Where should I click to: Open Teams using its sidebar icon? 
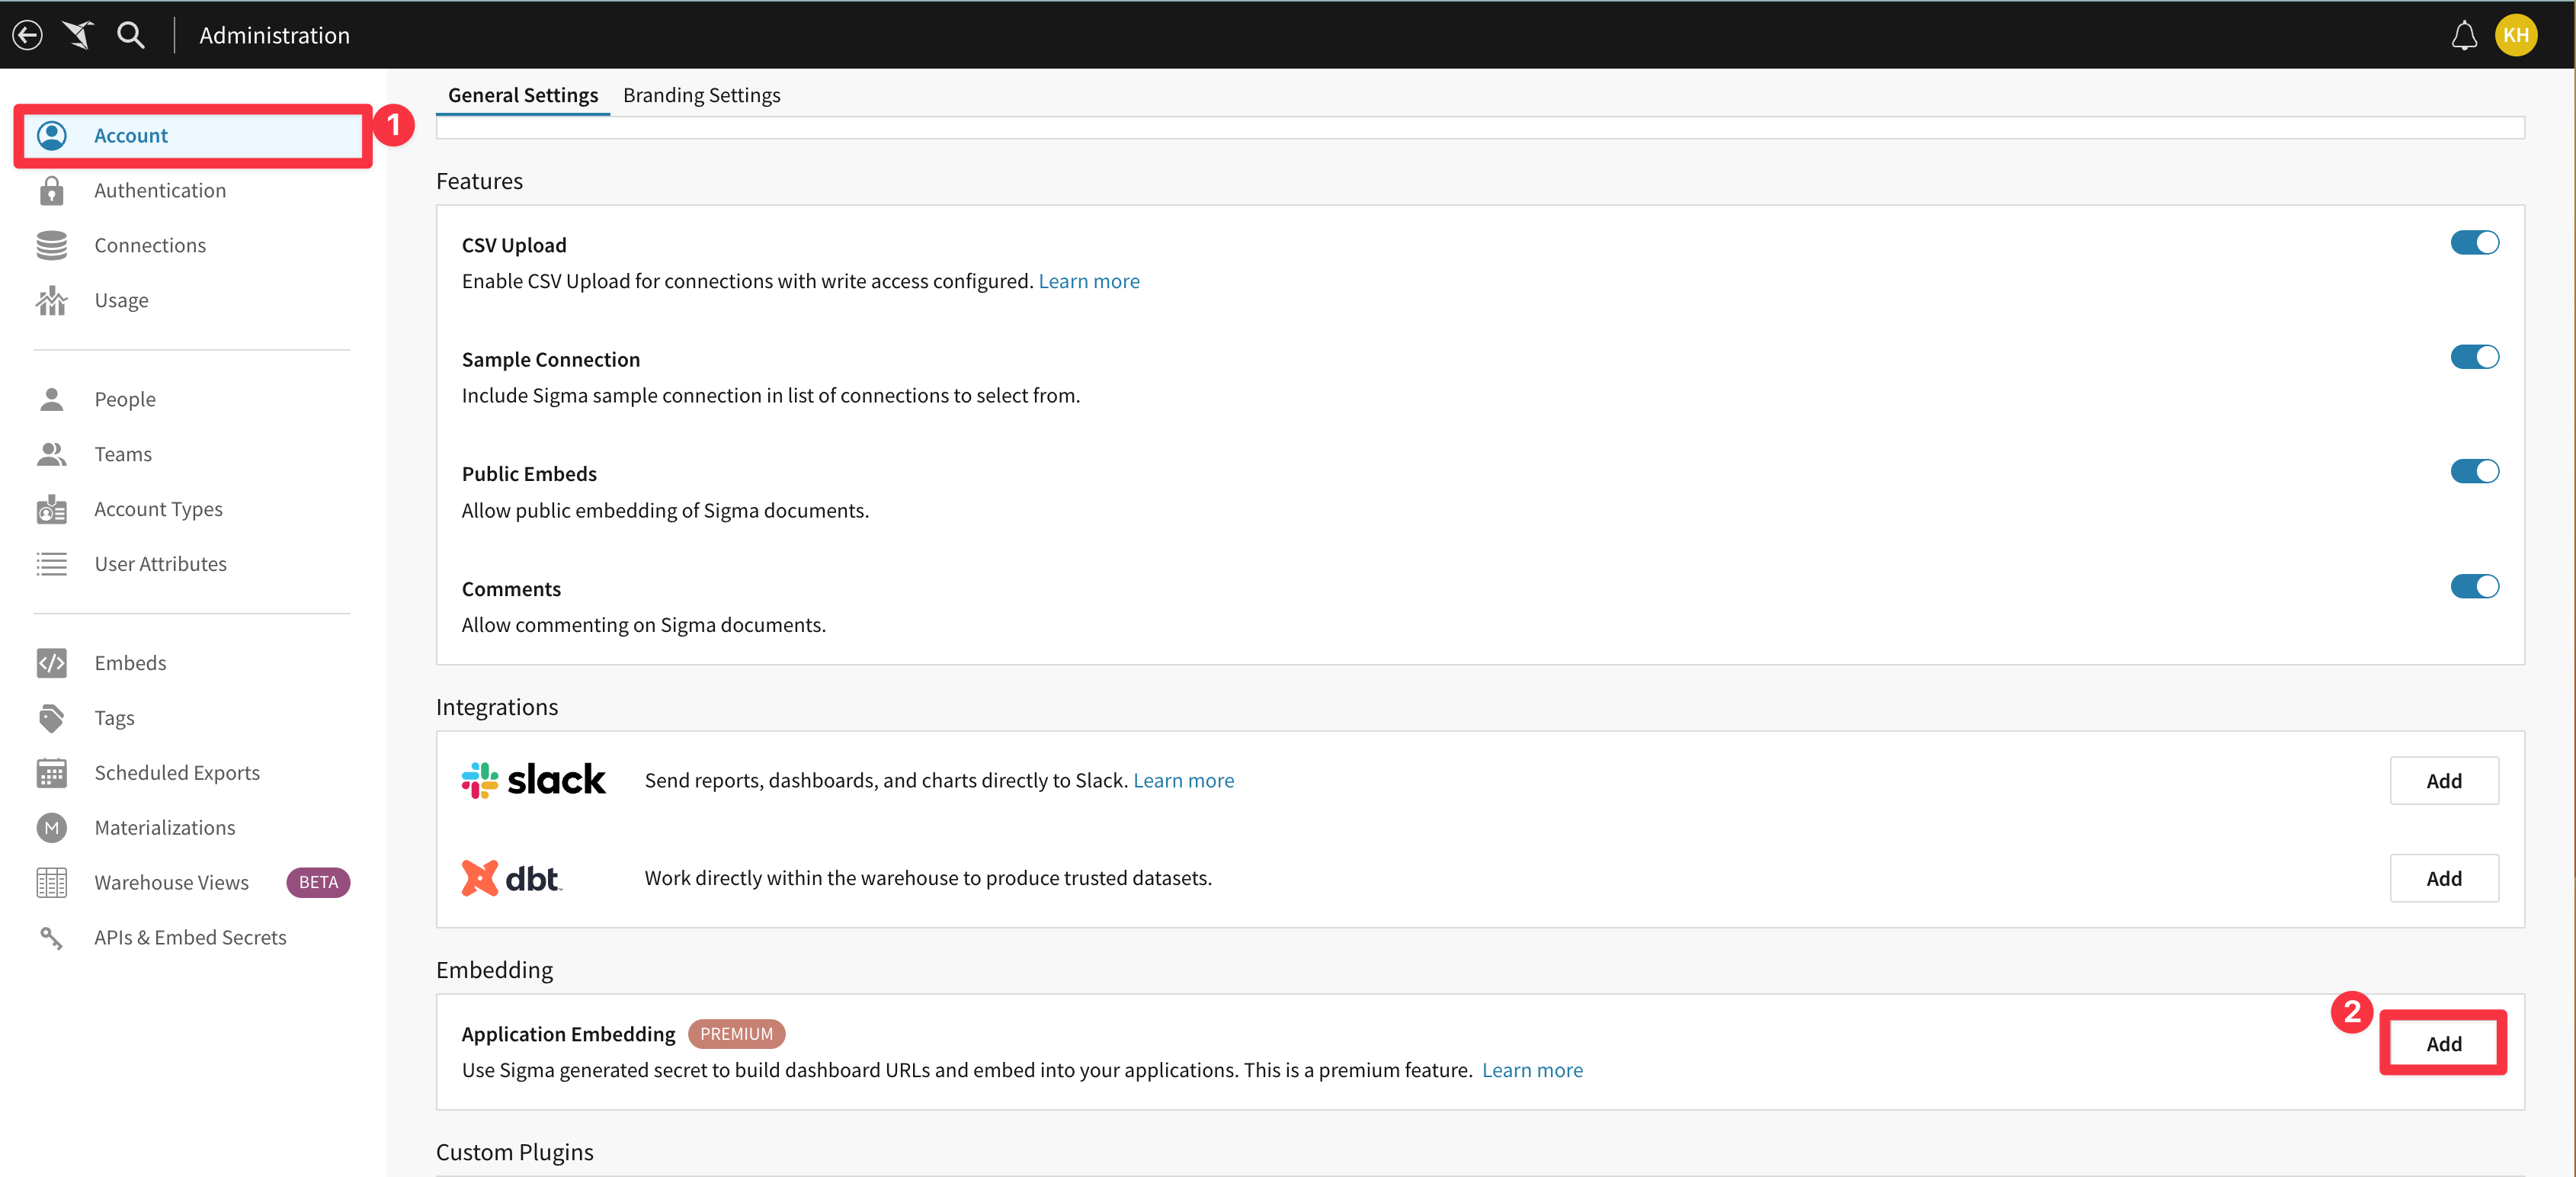[51, 453]
